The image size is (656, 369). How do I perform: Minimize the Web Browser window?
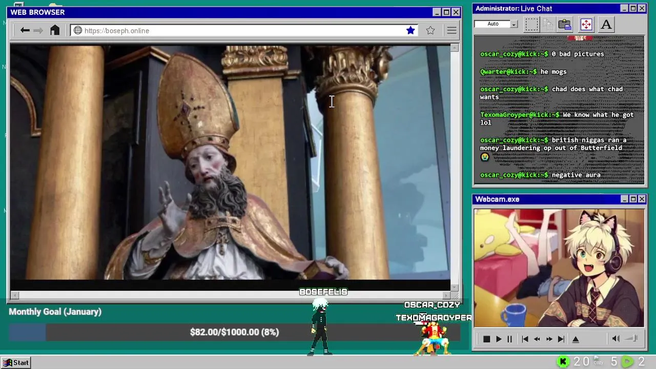(437, 12)
